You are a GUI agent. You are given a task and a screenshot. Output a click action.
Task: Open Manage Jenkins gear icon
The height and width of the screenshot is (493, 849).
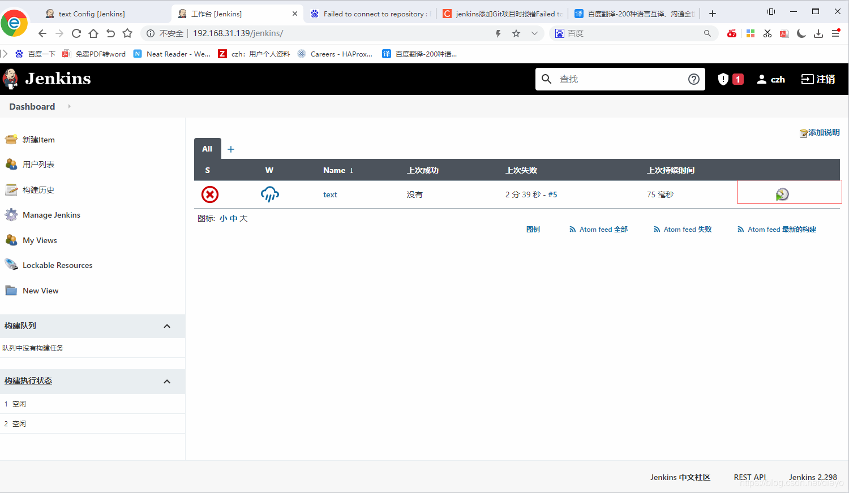[11, 215]
